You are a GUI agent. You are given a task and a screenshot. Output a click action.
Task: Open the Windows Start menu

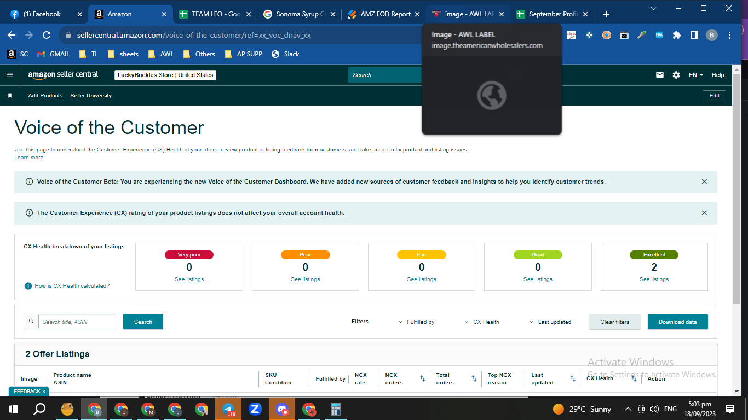coord(13,409)
